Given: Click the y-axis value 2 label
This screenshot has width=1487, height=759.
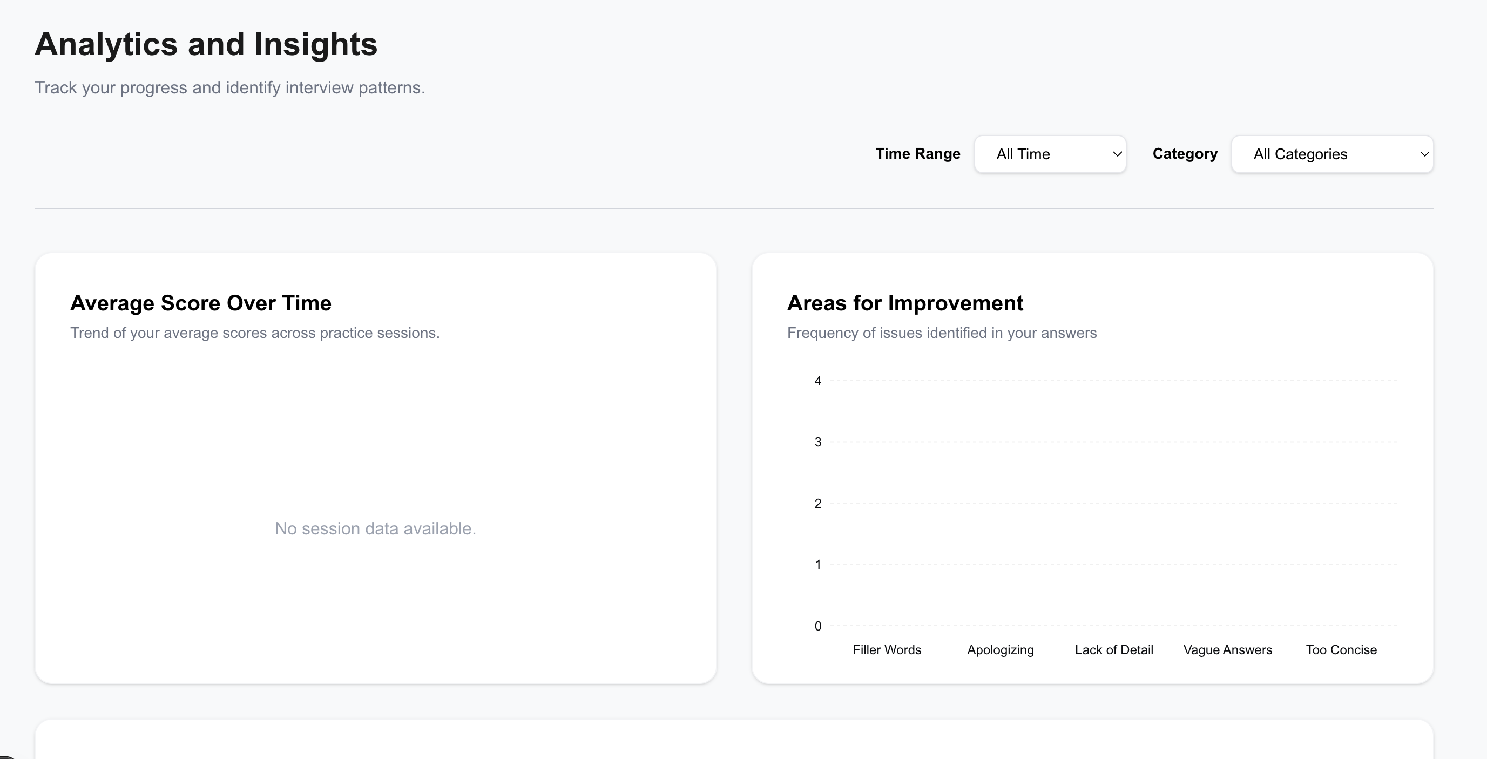Looking at the screenshot, I should (817, 503).
